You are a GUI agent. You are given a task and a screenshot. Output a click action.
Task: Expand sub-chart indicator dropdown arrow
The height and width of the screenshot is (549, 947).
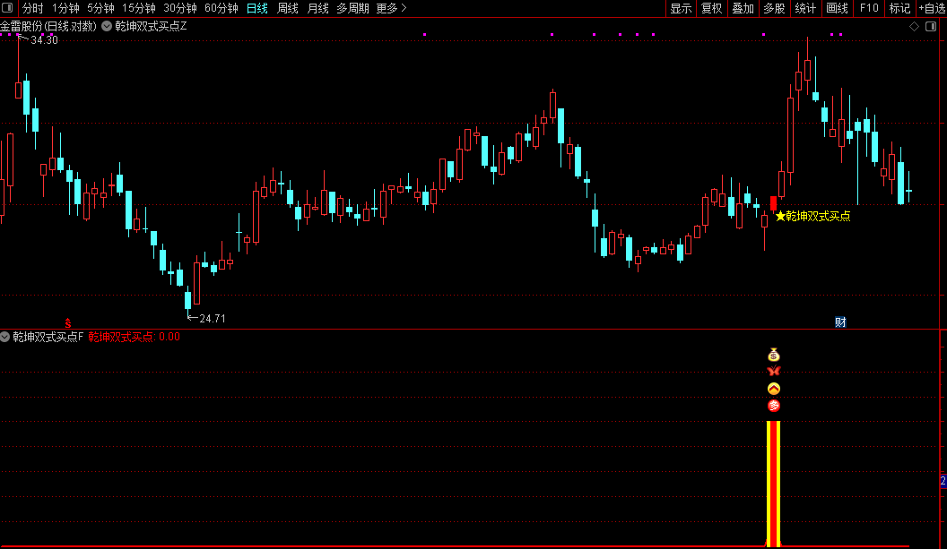pyautogui.click(x=4, y=337)
